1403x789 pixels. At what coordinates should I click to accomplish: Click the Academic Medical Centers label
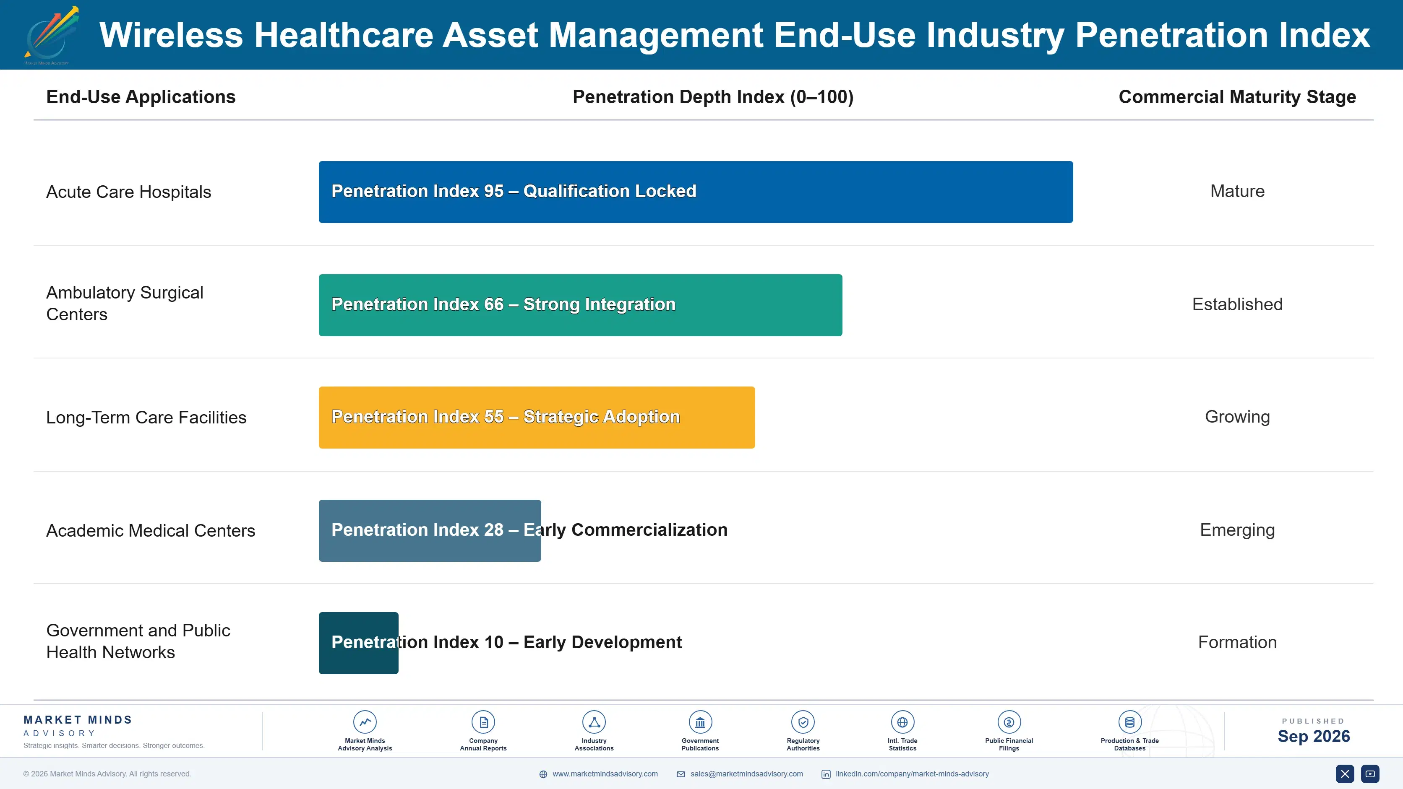tap(150, 530)
